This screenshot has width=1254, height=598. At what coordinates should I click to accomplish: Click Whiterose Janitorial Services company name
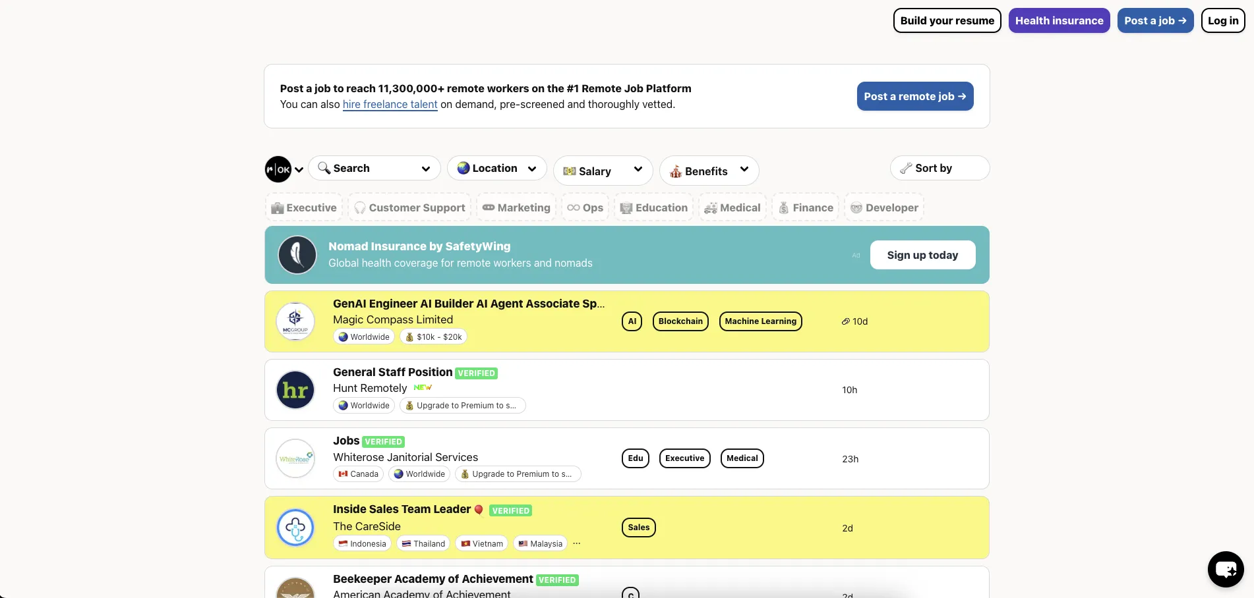[x=405, y=457]
